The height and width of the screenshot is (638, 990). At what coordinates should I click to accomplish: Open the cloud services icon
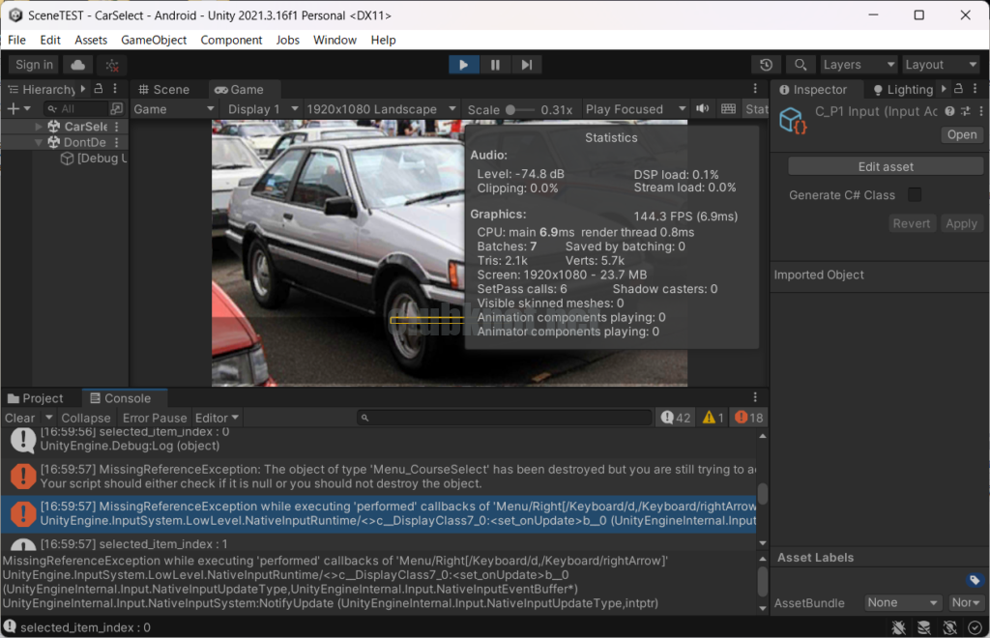click(77, 65)
